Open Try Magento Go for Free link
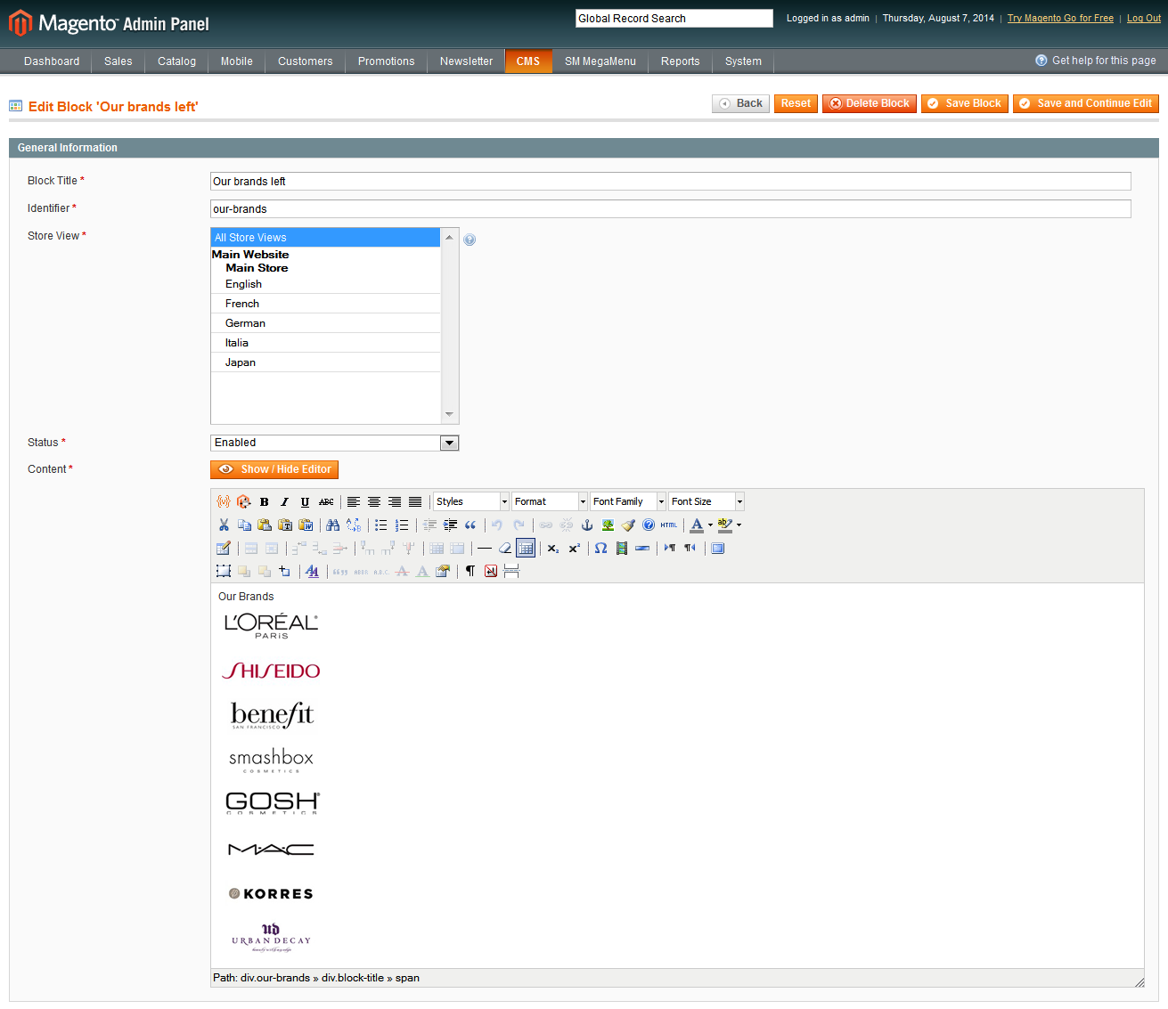Viewport: 1168px width, 1009px height. click(x=1060, y=18)
